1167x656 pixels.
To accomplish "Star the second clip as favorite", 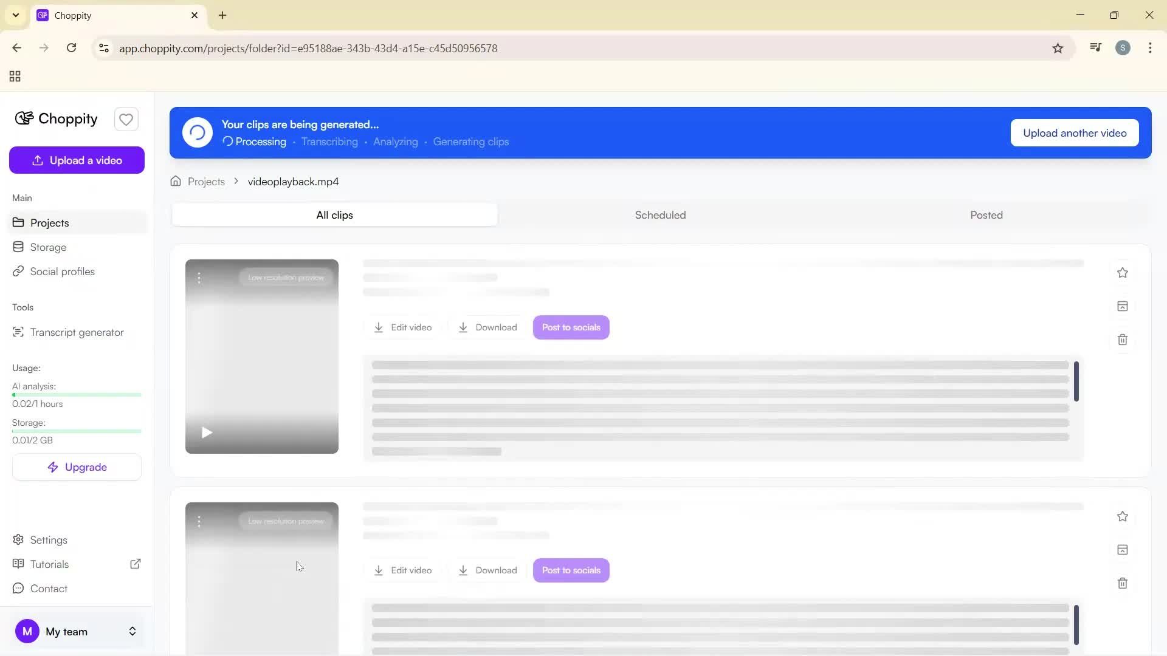I will point(1122,516).
